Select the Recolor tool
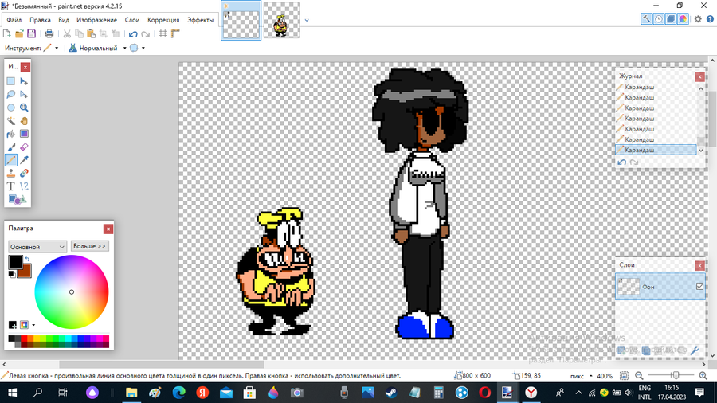This screenshot has height=403, width=717. [x=24, y=173]
